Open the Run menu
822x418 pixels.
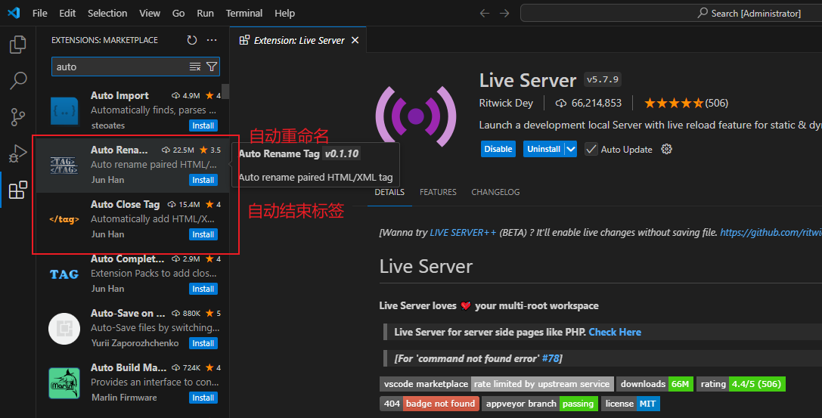coord(205,13)
